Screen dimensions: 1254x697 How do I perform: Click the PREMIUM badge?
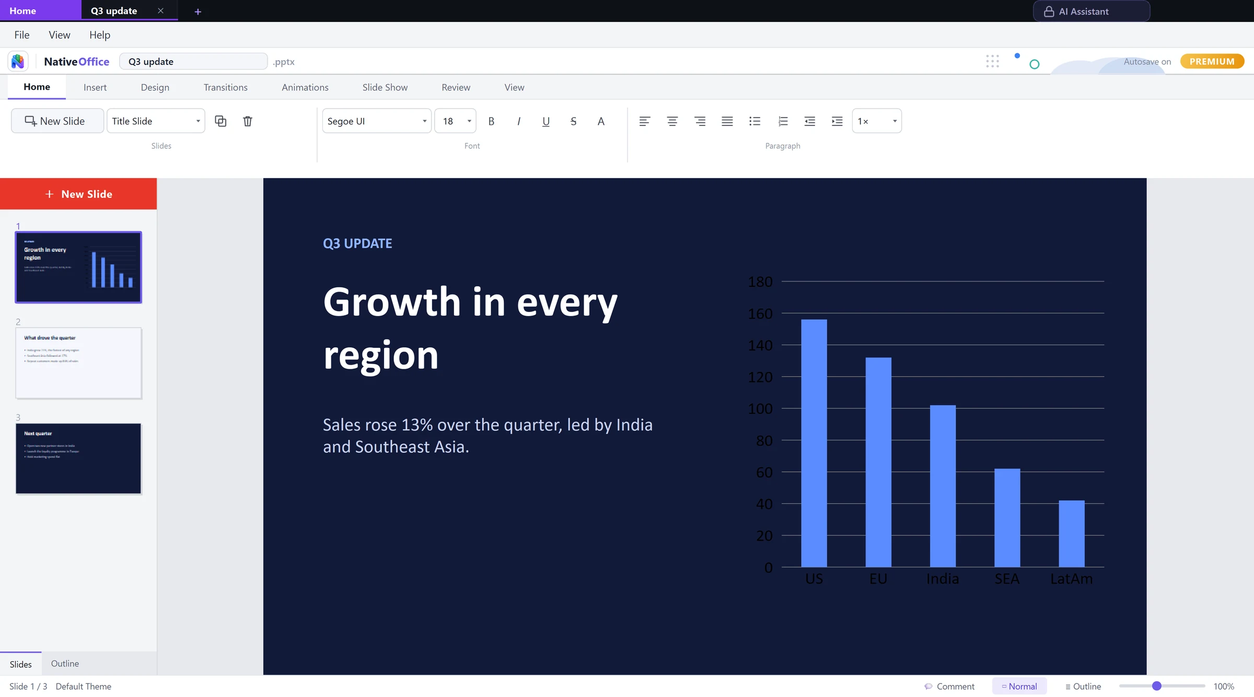pyautogui.click(x=1212, y=61)
